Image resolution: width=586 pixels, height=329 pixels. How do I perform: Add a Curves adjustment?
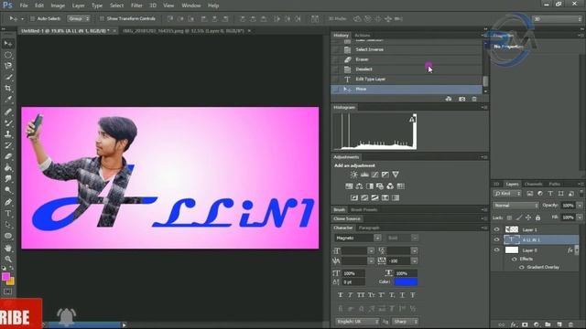(x=374, y=175)
